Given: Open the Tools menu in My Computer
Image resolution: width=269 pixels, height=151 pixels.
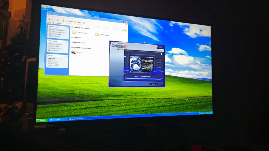Looking at the screenshot, I should coord(68,18).
